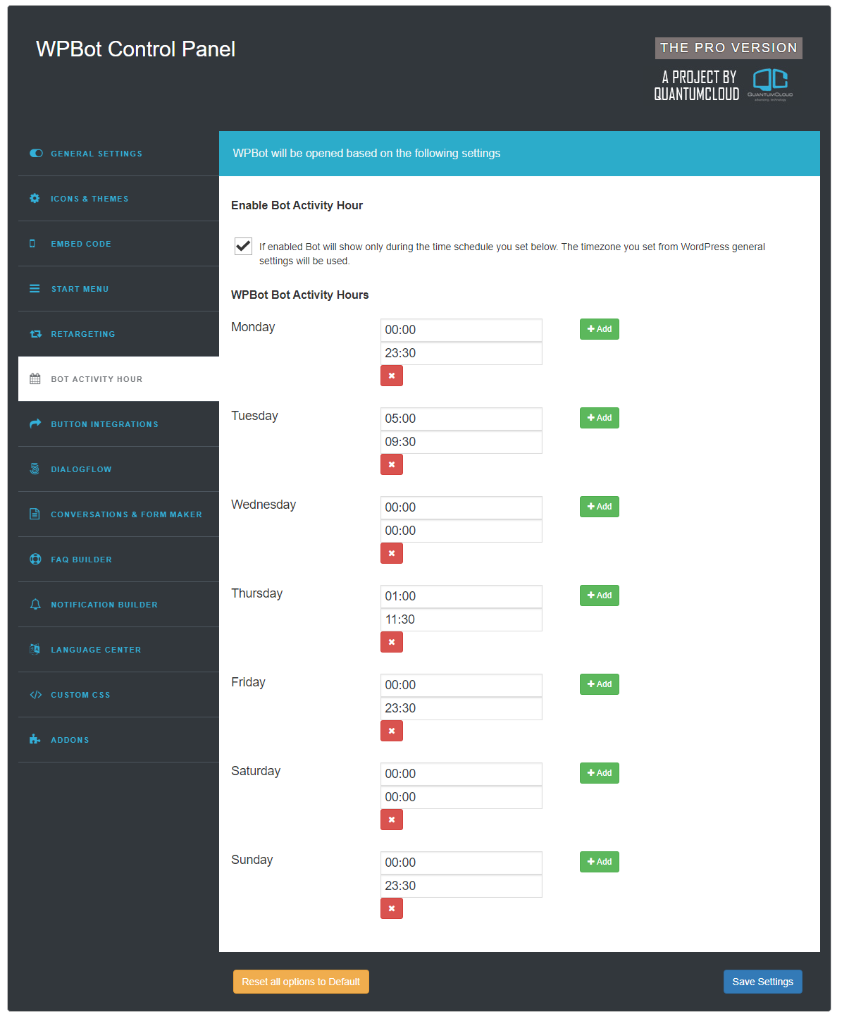Open the Button Integrations tab
Image resolution: width=849 pixels, height=1019 pixels.
click(x=118, y=424)
